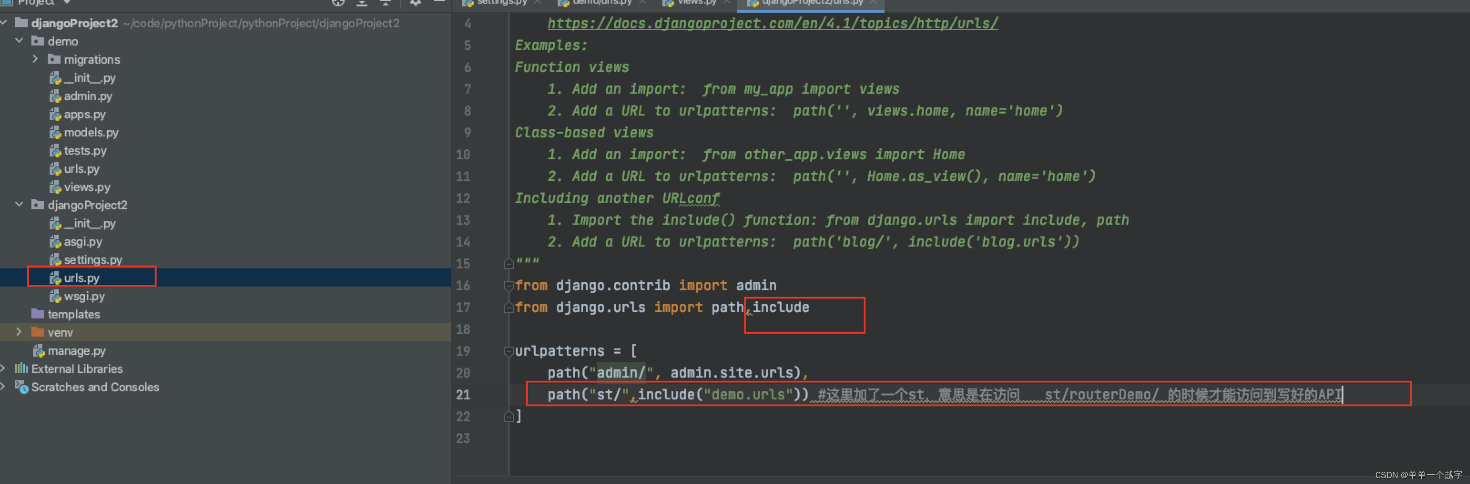1470x484 pixels.
Task: Click the tests.py Python file icon
Action: tap(56, 151)
